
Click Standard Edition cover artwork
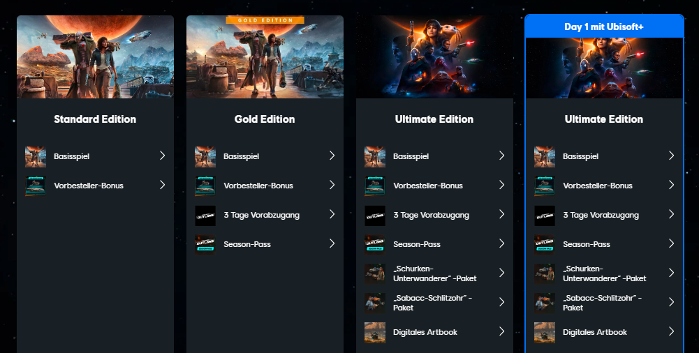[96, 57]
